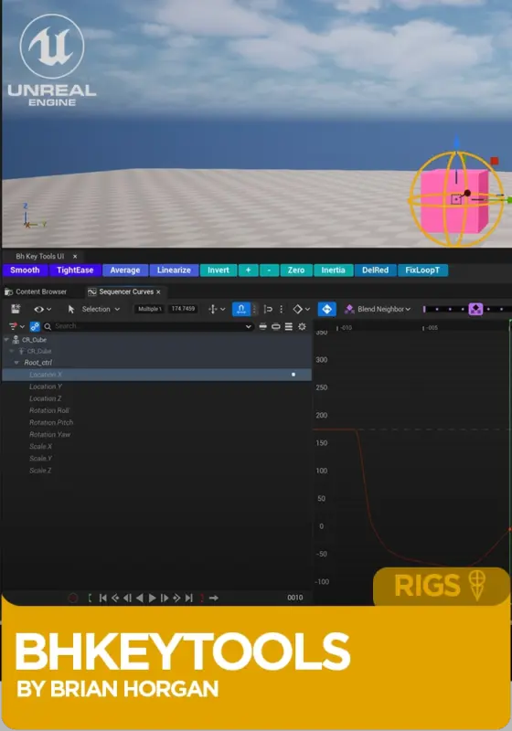The width and height of the screenshot is (512, 731).
Task: Collapse the Root_ctrl group
Action: click(16, 363)
